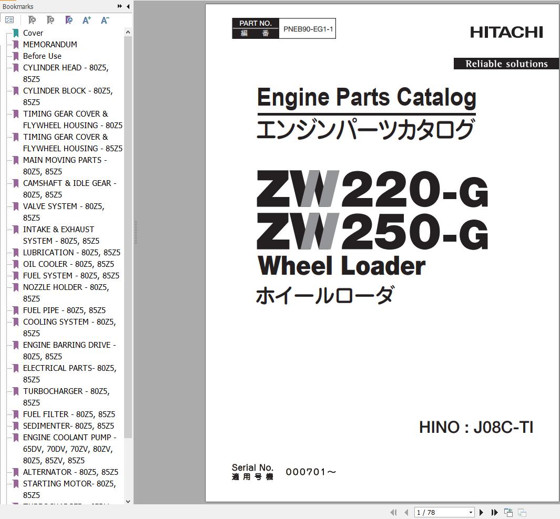Click the panel splitter grip handle

(x=136, y=232)
